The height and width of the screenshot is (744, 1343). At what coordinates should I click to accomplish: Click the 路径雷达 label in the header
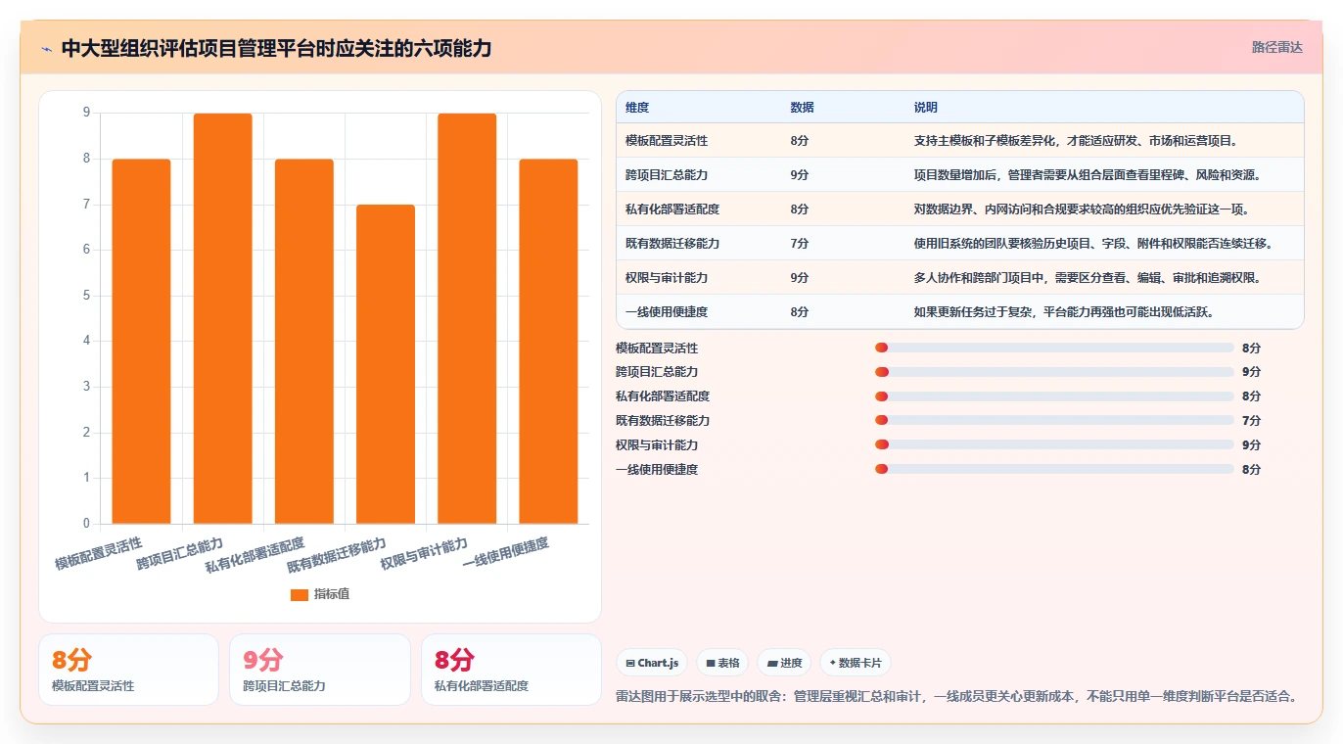1276,47
